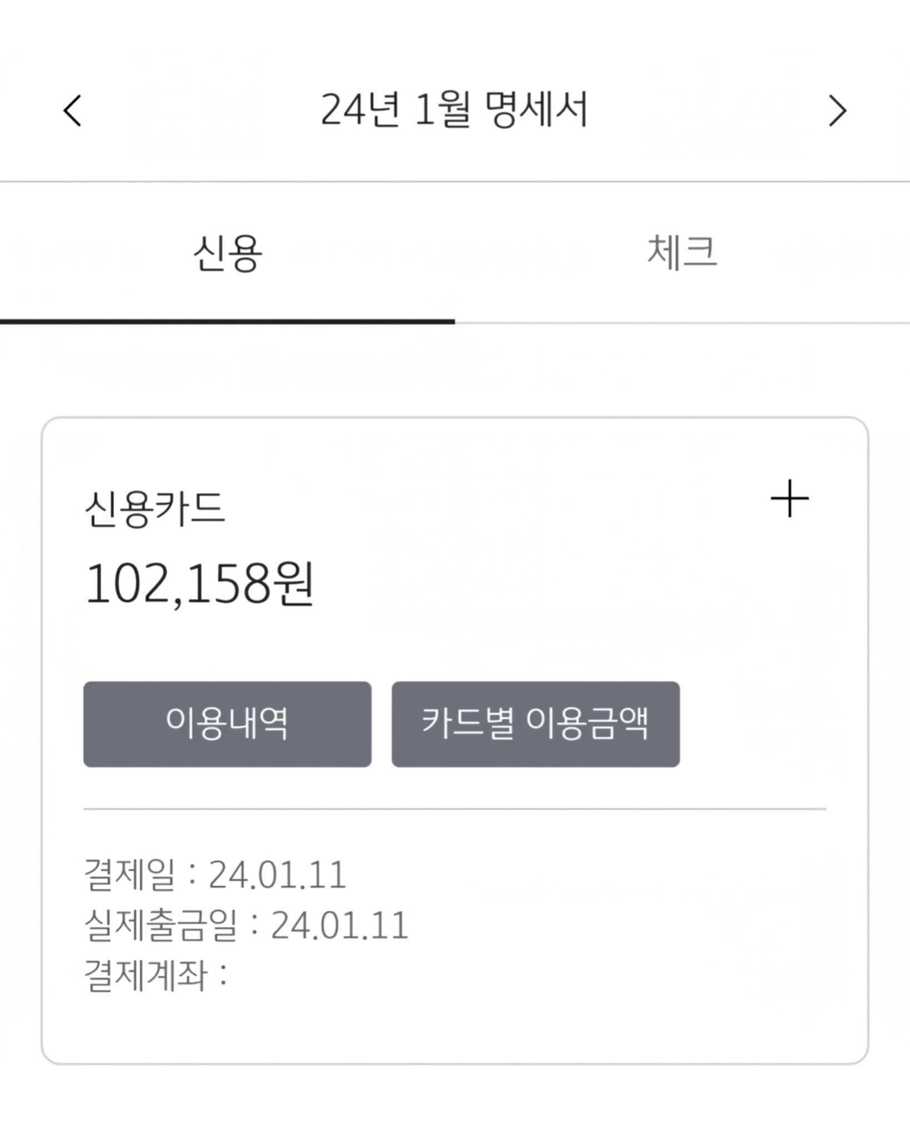Switch to the 신용 tab
Viewport: 910px width, 1138px height.
[227, 253]
